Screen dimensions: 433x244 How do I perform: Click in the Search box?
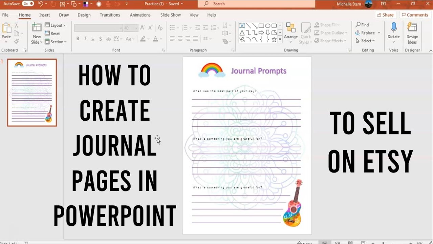(256, 4)
